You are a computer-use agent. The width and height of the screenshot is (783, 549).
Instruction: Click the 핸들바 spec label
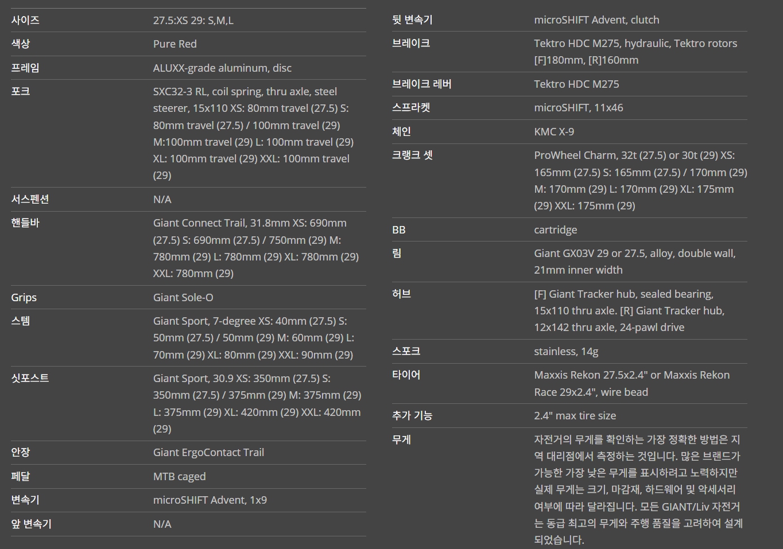(25, 223)
